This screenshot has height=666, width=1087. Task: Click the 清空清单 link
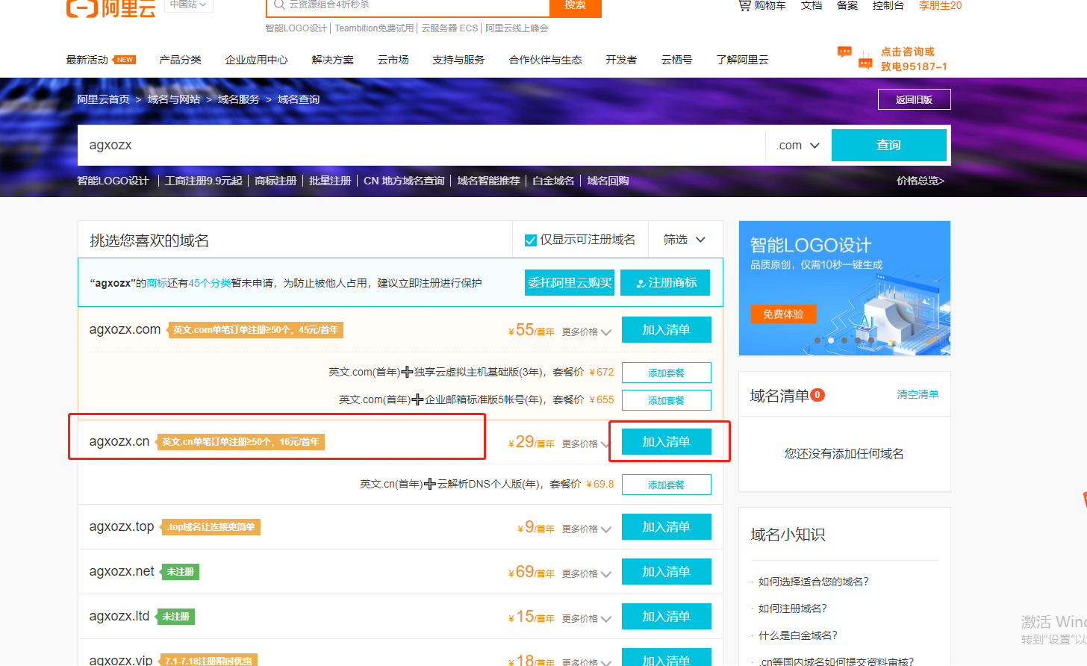point(918,394)
